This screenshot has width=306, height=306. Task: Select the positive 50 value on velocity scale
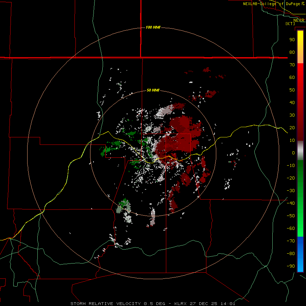[x=292, y=90]
